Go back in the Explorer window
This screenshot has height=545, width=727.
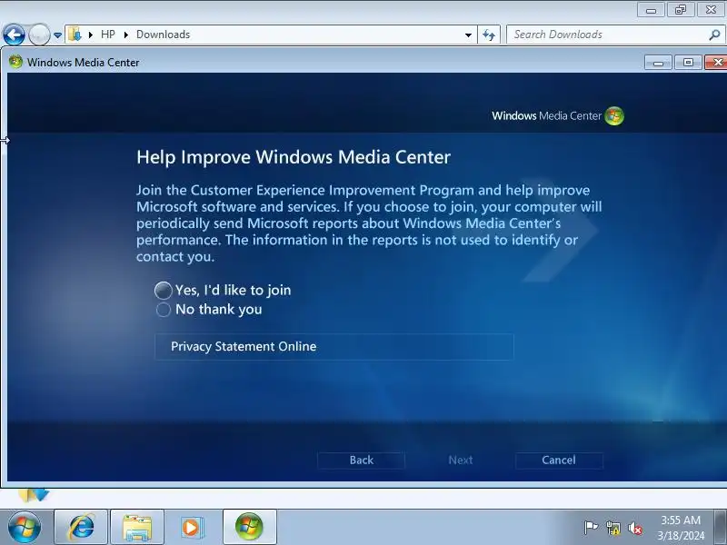pos(14,35)
